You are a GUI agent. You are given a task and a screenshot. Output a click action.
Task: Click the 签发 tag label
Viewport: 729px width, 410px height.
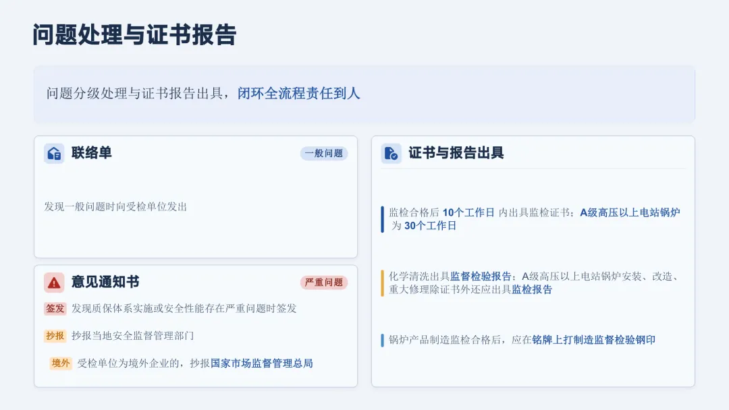coord(55,308)
